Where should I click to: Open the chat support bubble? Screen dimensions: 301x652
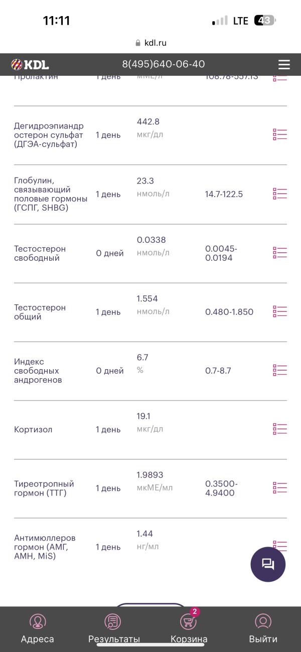(x=268, y=564)
